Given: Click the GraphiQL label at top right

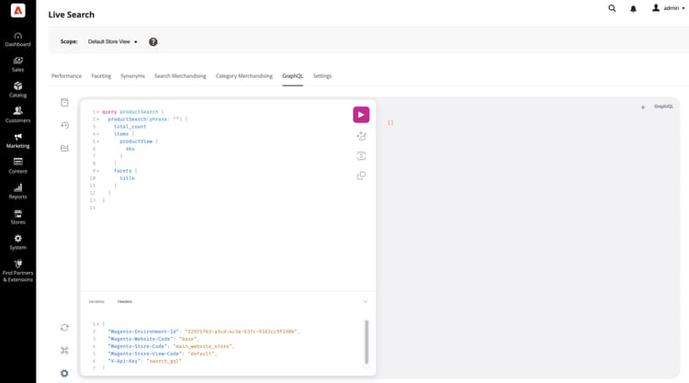Looking at the screenshot, I should click(663, 107).
